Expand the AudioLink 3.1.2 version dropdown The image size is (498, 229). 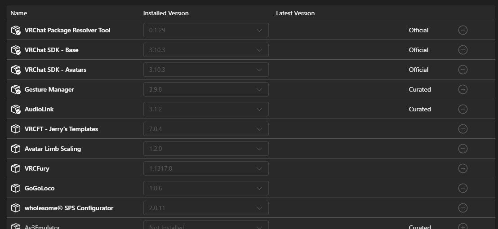206,109
